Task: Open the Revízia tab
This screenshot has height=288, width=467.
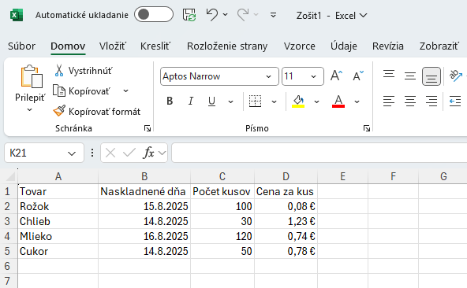Action: pyautogui.click(x=388, y=46)
